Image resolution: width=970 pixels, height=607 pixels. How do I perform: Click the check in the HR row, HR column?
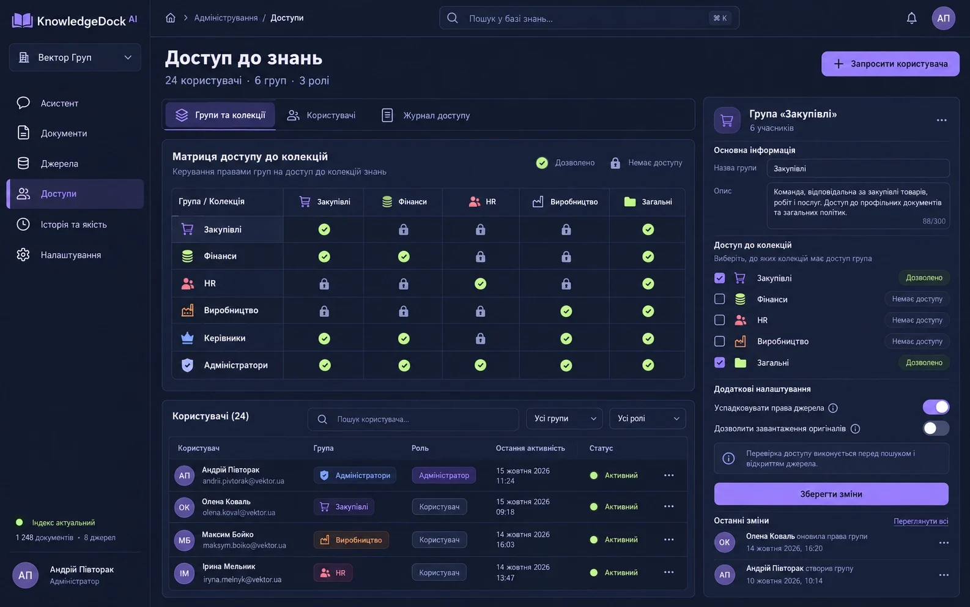[481, 284]
